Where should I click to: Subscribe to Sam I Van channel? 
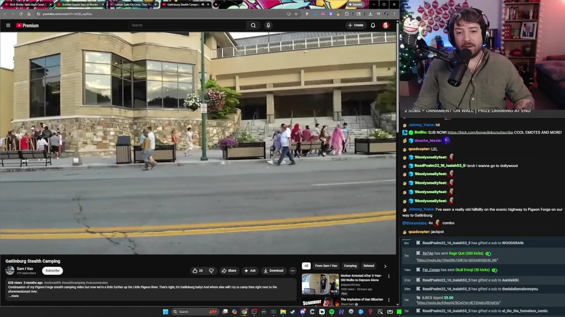point(52,271)
